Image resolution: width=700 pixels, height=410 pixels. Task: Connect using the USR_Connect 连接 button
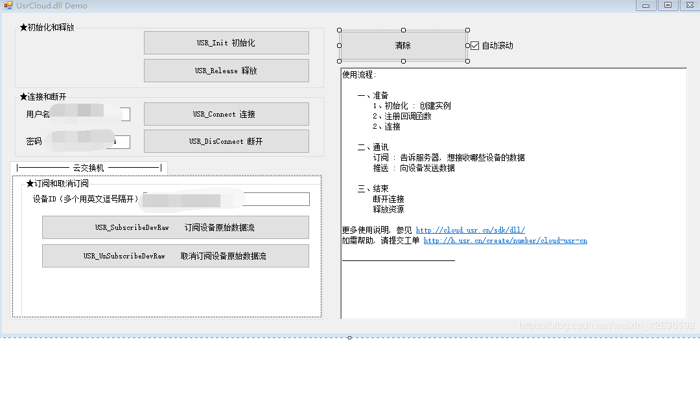click(x=226, y=113)
